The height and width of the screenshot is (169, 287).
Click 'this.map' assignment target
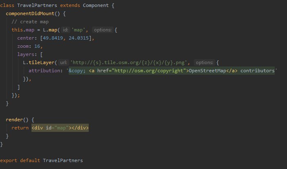click(x=23, y=30)
